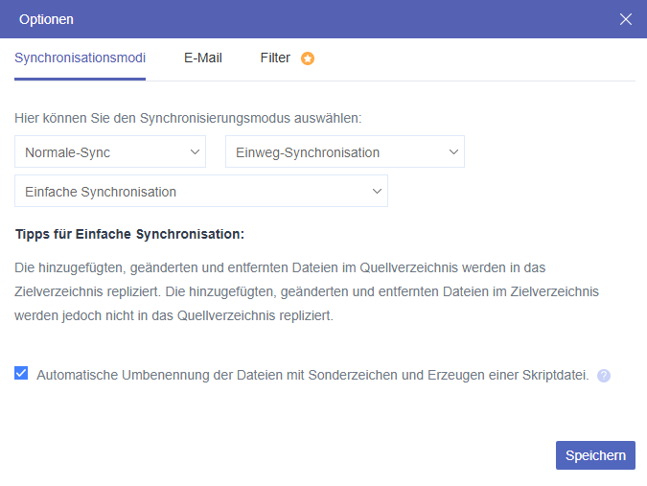Open the Normale-Sync dropdown
This screenshot has width=647, height=486.
(110, 151)
